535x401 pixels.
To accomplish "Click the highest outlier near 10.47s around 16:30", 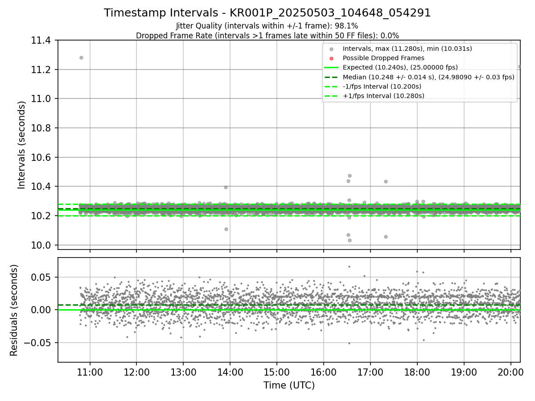I will pos(350,176).
